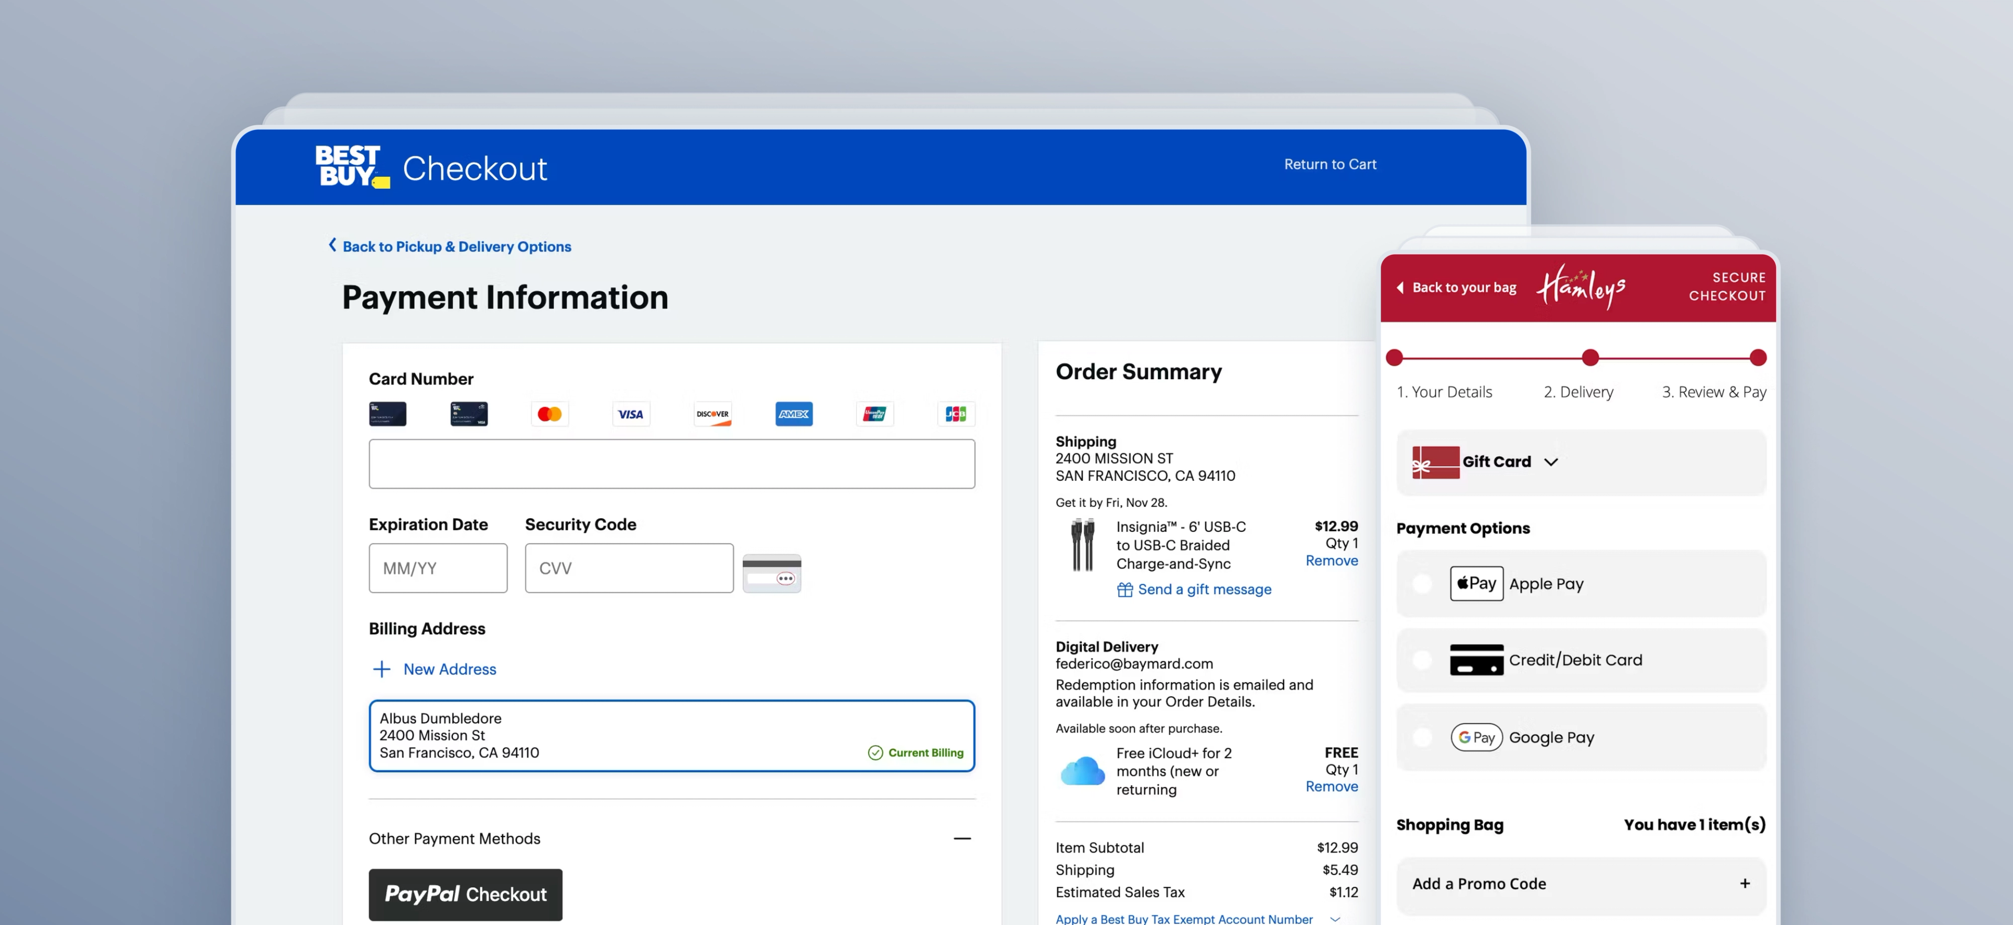
Task: Click the 'Add a Promo Code' label
Action: 1479,884
